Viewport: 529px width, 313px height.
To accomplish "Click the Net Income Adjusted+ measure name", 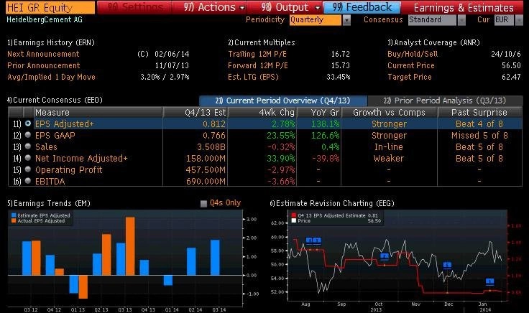I will [81, 159].
